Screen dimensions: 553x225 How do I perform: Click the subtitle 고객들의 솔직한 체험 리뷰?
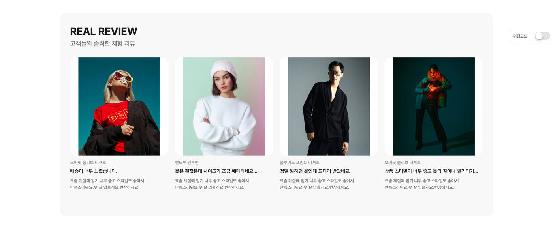tap(103, 43)
